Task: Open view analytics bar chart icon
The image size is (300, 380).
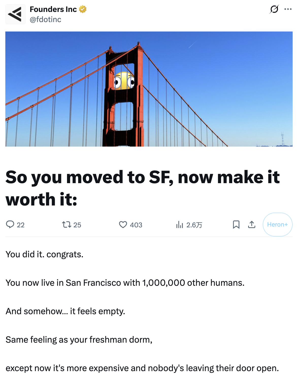Action: tap(179, 225)
